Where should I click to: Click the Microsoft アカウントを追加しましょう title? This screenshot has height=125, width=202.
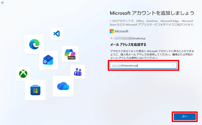pyautogui.click(x=152, y=13)
